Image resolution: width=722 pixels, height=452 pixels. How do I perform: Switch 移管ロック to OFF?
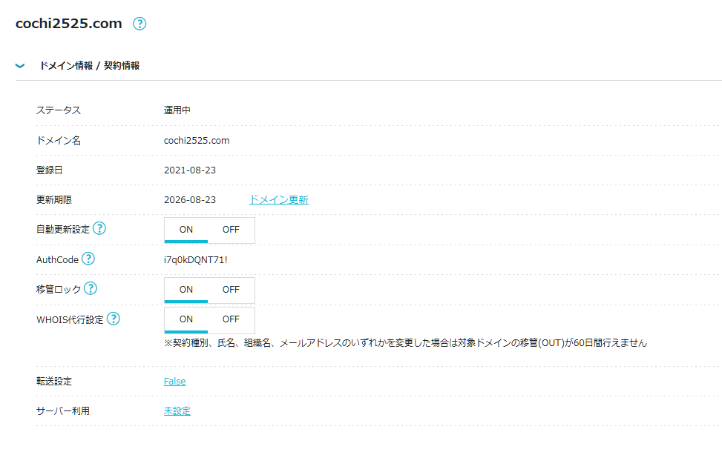tap(232, 290)
